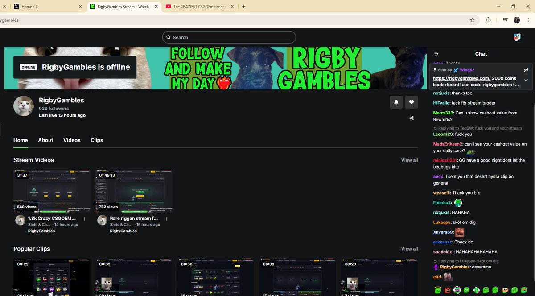The width and height of the screenshot is (535, 296).
Task: Expand the pinned message chevron
Action: (x=526, y=80)
